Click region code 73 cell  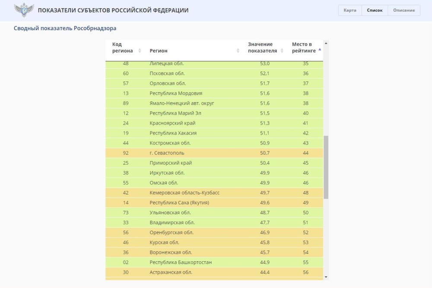126,213
